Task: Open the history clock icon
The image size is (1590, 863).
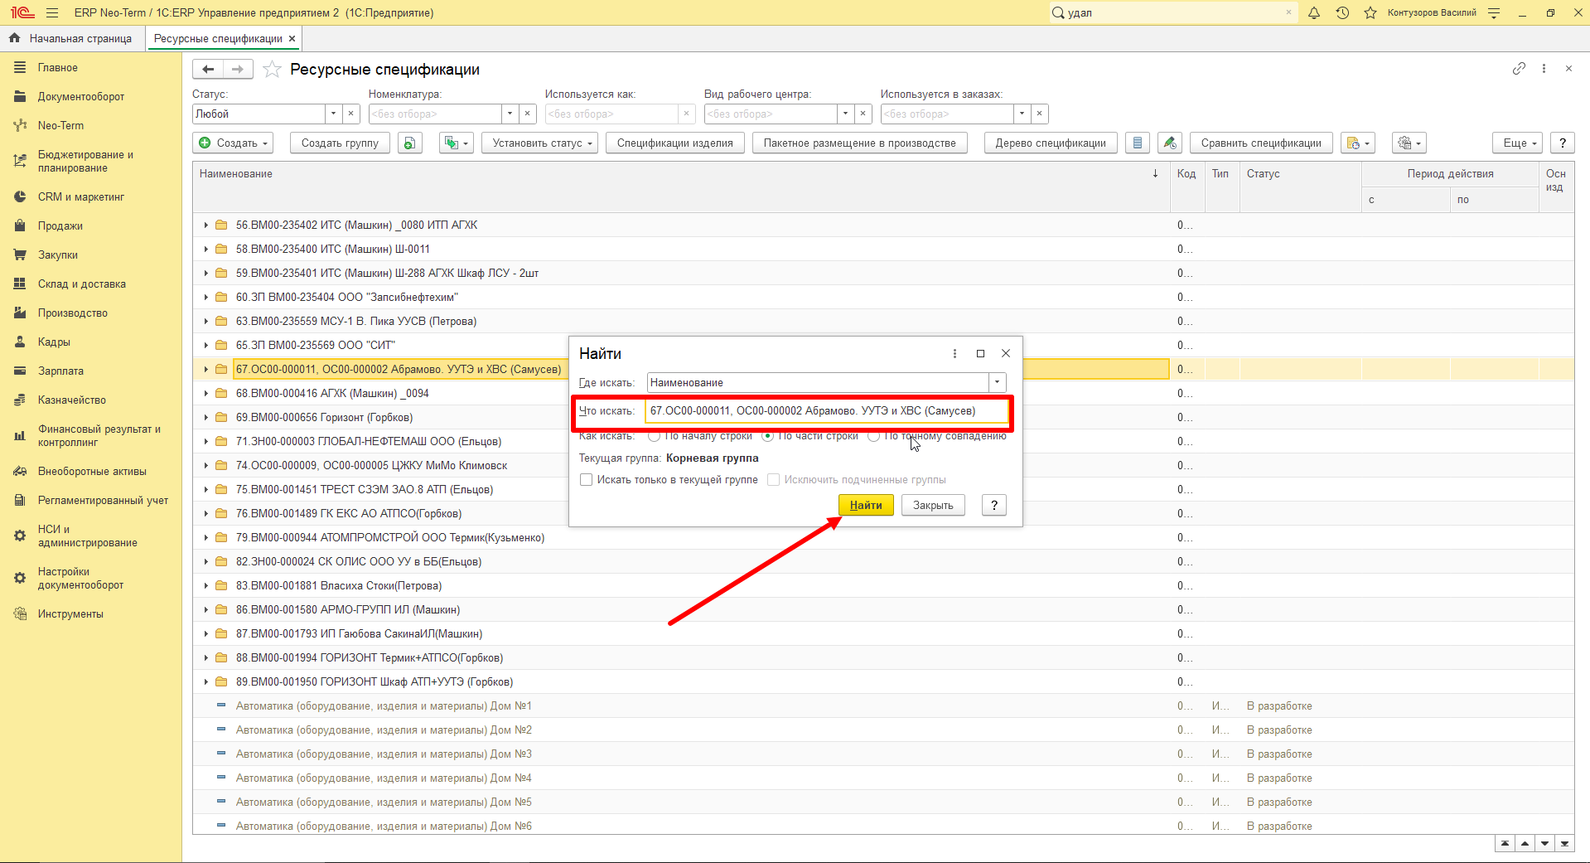Action: pos(1342,12)
